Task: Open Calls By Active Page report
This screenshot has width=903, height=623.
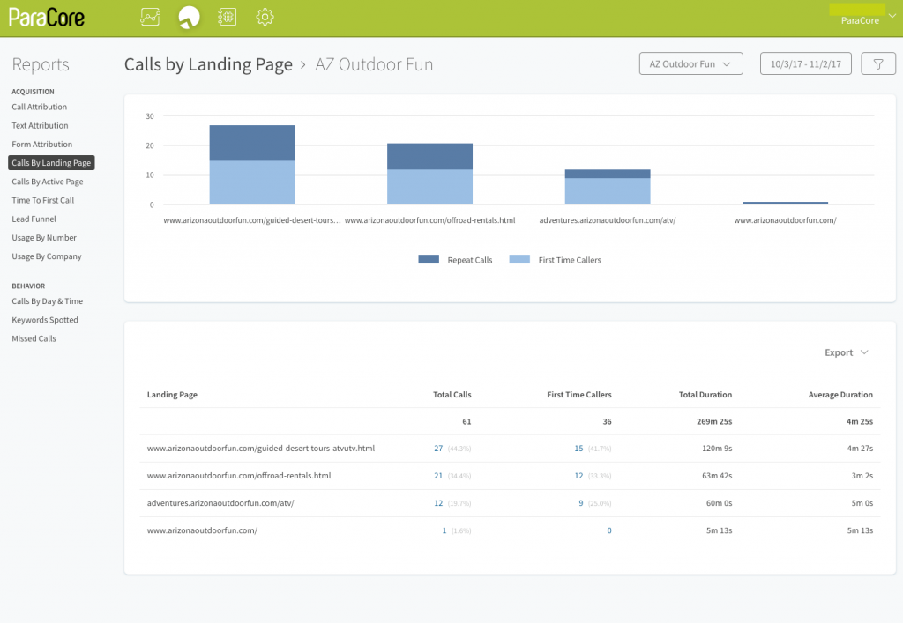Action: pyautogui.click(x=48, y=182)
